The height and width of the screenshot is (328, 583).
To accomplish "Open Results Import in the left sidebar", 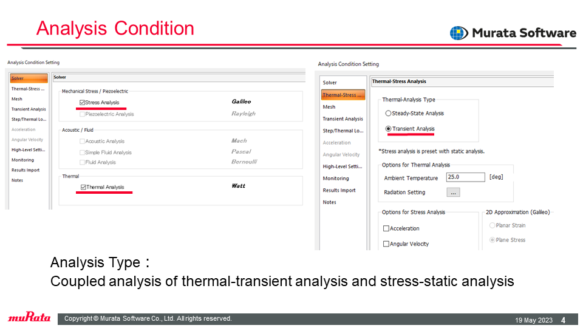I will 26,170.
